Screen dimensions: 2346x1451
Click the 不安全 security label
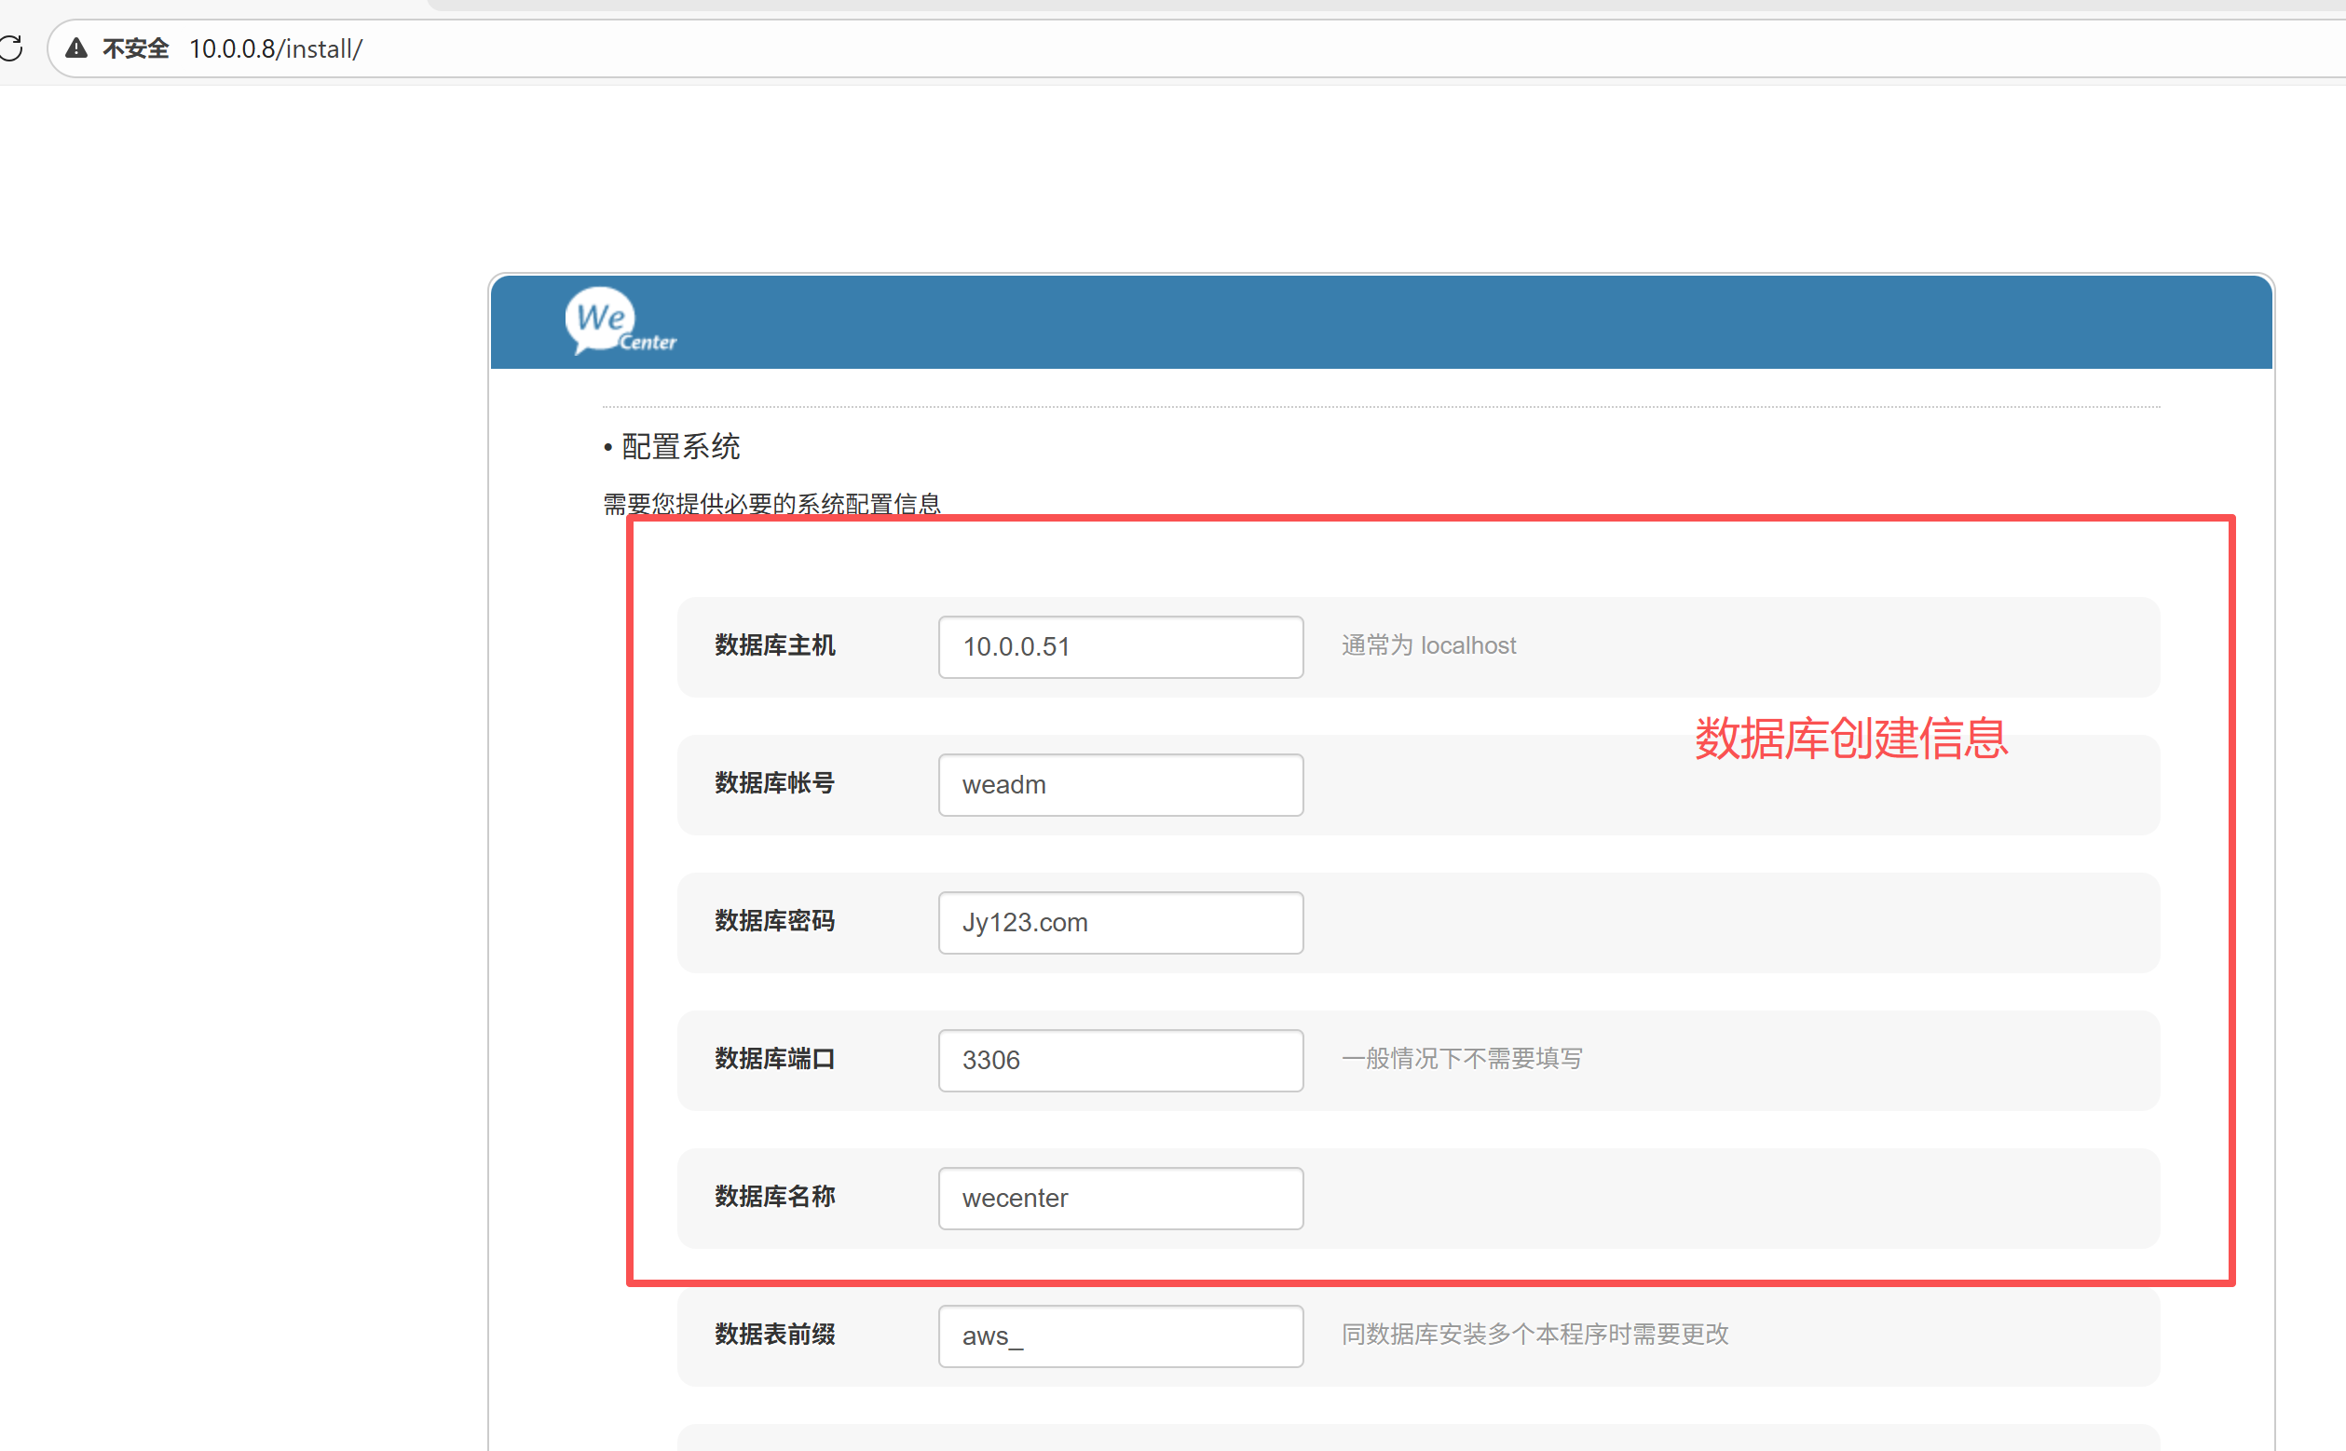coord(135,49)
